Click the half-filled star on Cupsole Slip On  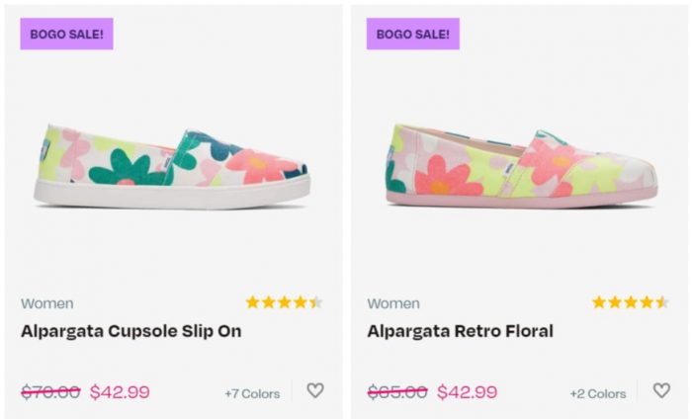click(315, 302)
